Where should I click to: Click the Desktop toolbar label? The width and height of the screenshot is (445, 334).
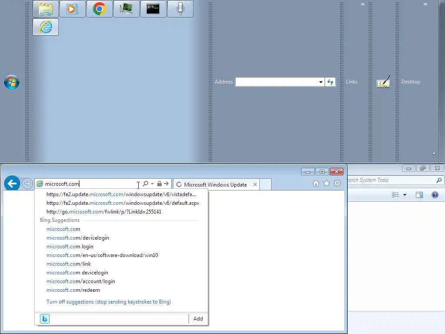coord(411,82)
